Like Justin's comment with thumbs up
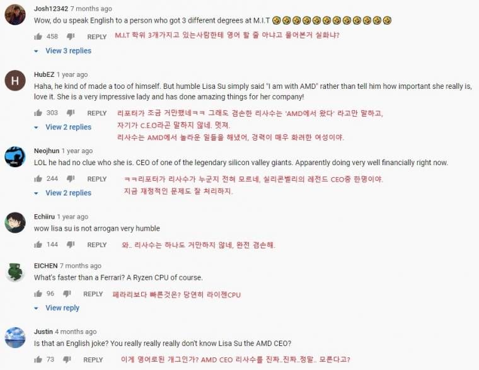Screen dimensions: 479x370 38,359
